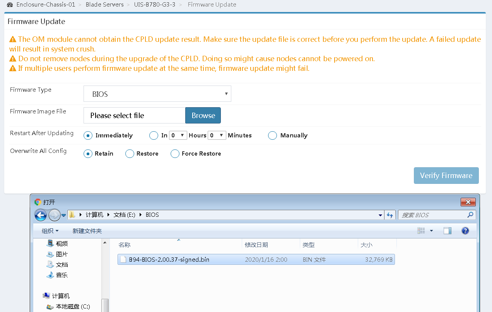
Task: Click 新建文件夹 in the dialog toolbar
Action: [x=87, y=231]
